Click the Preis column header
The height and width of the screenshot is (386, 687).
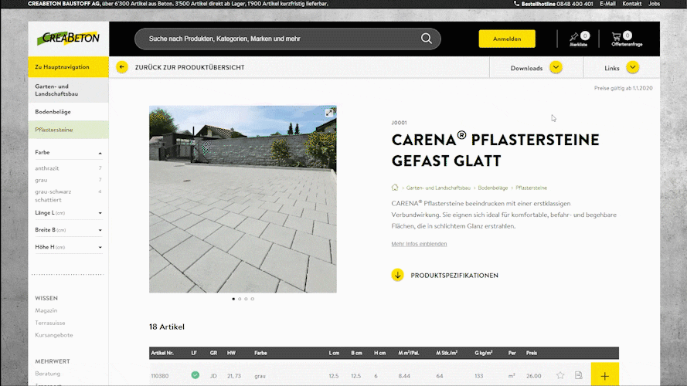point(532,353)
